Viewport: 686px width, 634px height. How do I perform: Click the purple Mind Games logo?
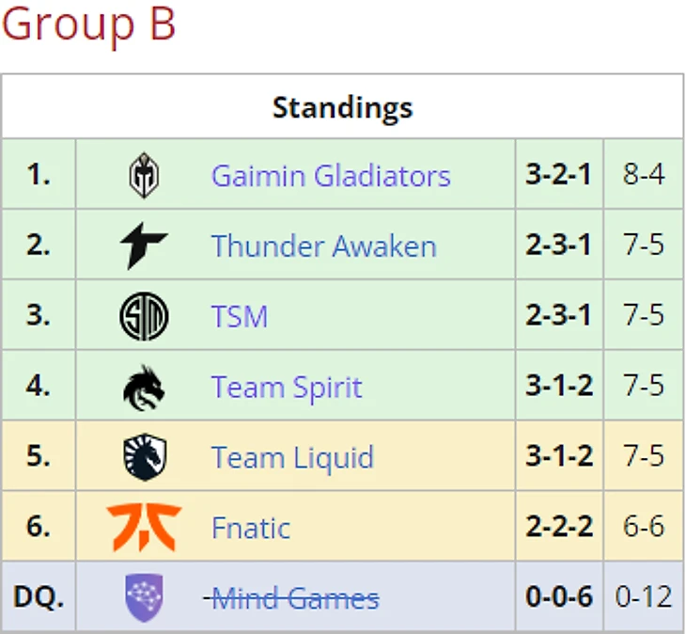pos(144,597)
